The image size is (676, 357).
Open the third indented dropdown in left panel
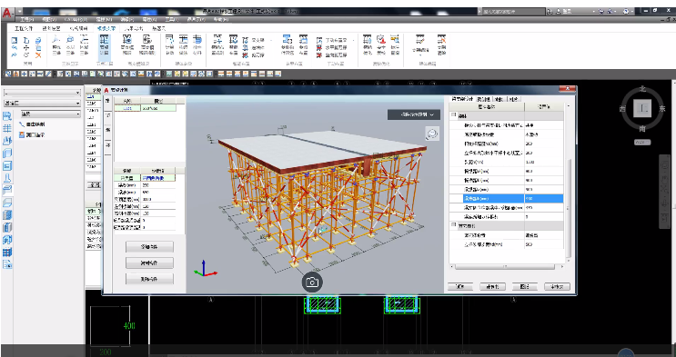coord(50,114)
